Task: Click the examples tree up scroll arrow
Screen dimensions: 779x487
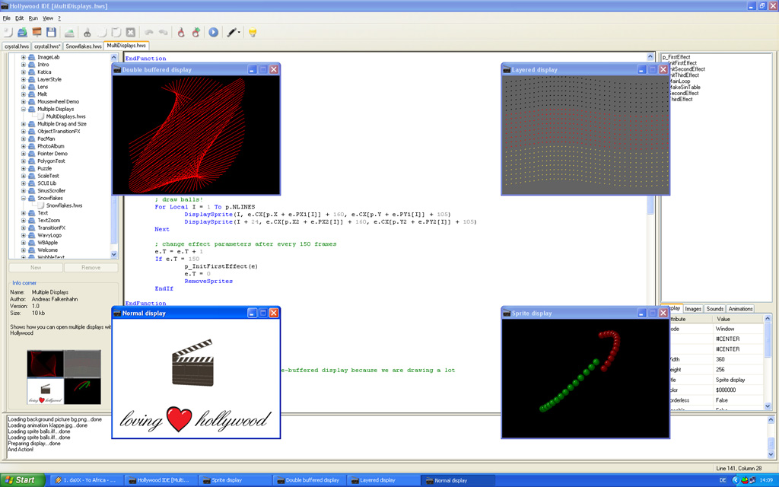Action: click(x=114, y=58)
